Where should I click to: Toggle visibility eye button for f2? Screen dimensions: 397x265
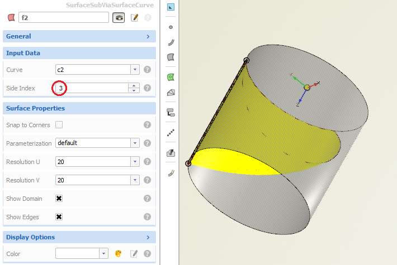point(119,18)
